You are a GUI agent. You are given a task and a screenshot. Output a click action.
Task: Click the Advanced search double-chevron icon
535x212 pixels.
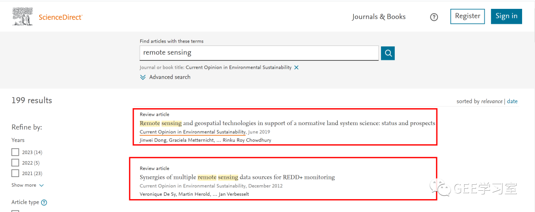point(143,77)
